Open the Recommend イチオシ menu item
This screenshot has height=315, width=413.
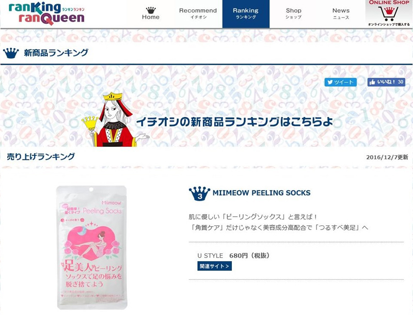(198, 14)
